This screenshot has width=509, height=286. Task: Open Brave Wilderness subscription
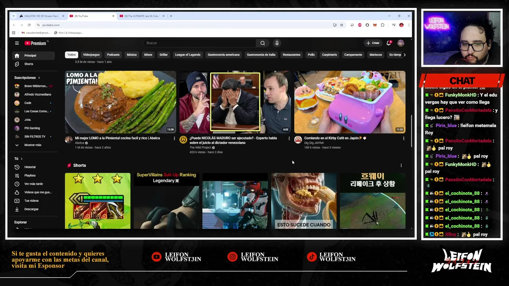33,86
